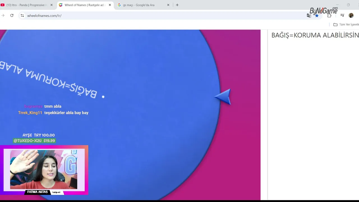This screenshot has height=202, width=359.
Task: Minimize the Chrome window
Action: point(337,5)
